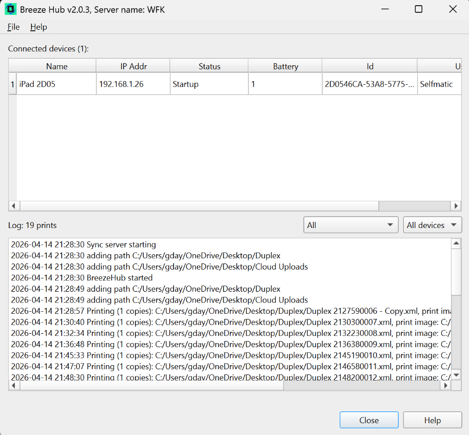This screenshot has height=435, width=469.
Task: Click the Id column header
Action: coord(369,66)
